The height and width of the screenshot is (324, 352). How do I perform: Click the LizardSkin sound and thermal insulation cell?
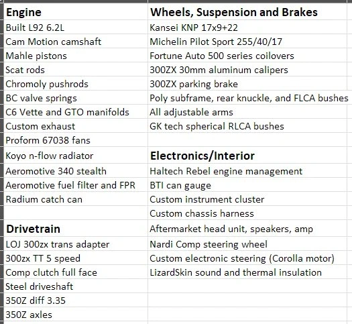247,272
